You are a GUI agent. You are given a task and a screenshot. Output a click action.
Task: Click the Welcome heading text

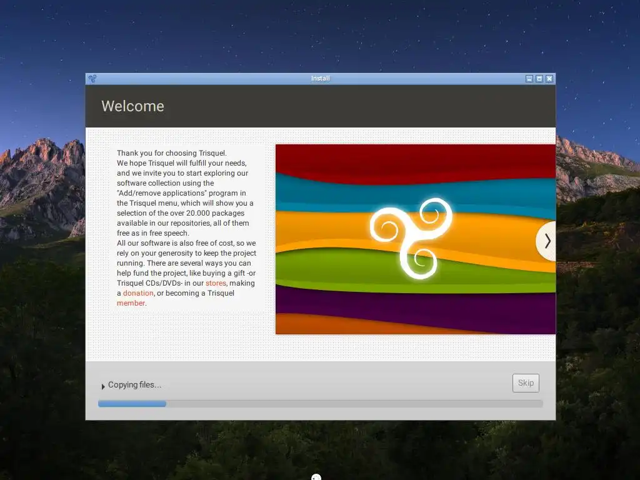coord(132,106)
